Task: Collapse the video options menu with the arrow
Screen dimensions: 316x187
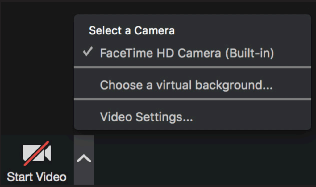Action: click(x=84, y=159)
